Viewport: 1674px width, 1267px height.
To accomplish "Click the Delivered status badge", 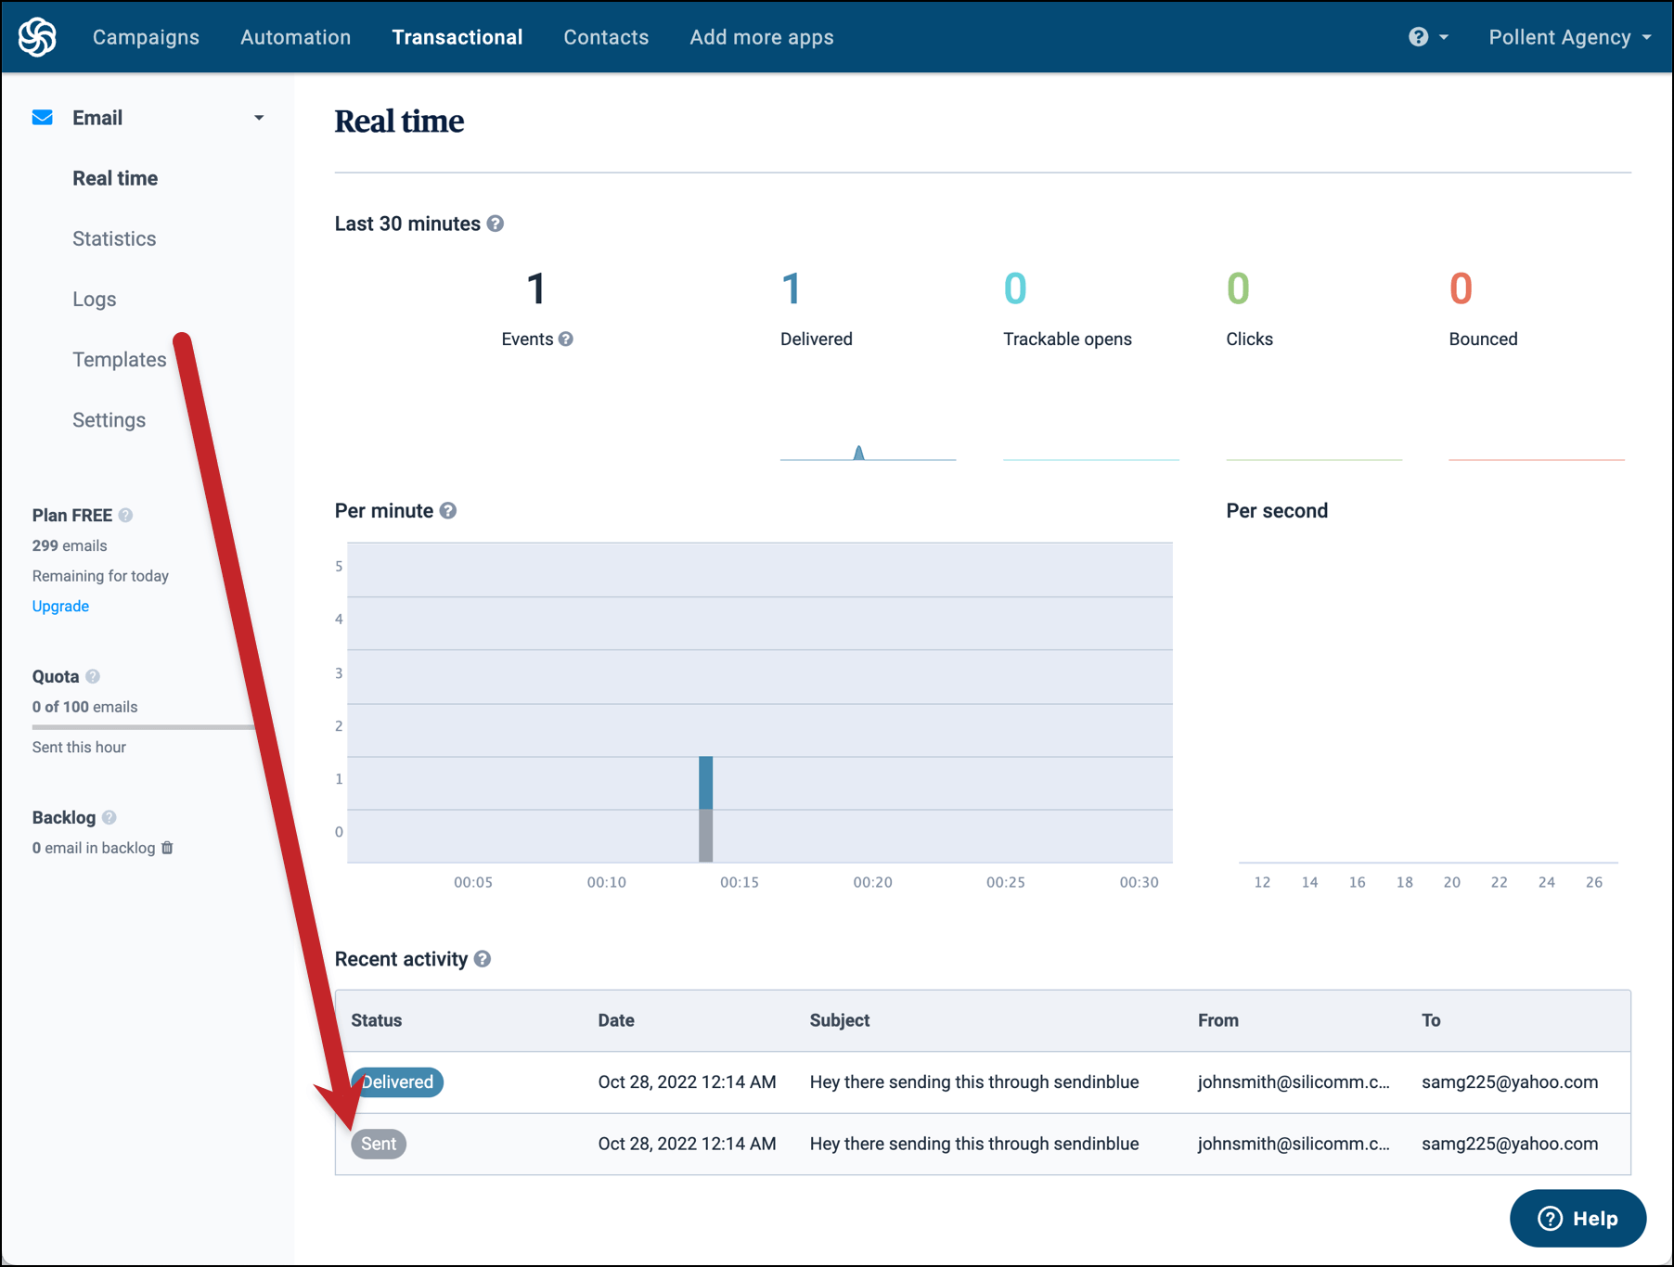I will pos(397,1081).
